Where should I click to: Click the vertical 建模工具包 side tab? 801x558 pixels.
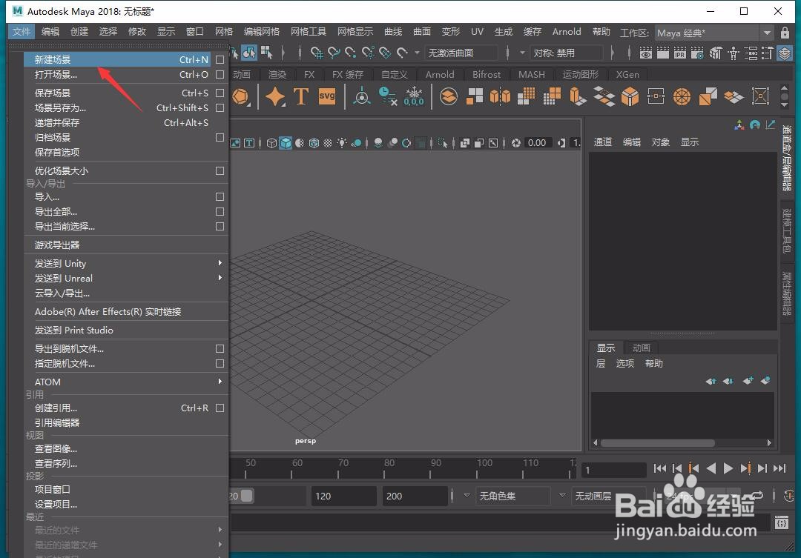click(787, 230)
